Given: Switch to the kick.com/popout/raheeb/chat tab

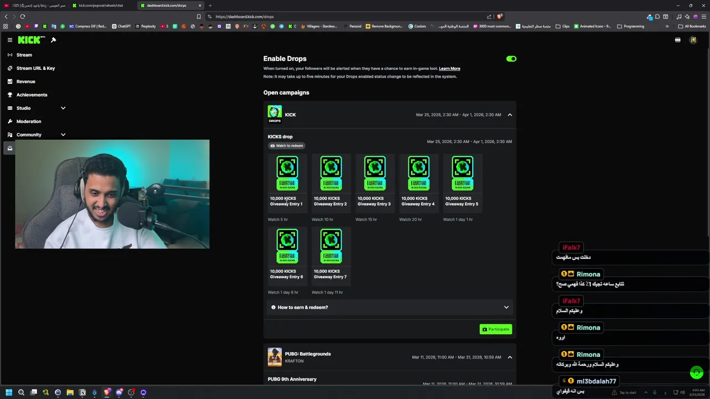Looking at the screenshot, I should (x=101, y=6).
